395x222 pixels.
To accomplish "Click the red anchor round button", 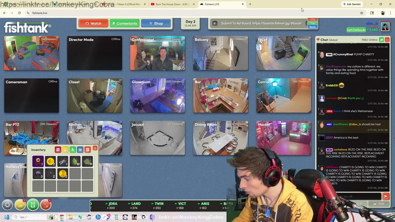I will pyautogui.click(x=45, y=205).
